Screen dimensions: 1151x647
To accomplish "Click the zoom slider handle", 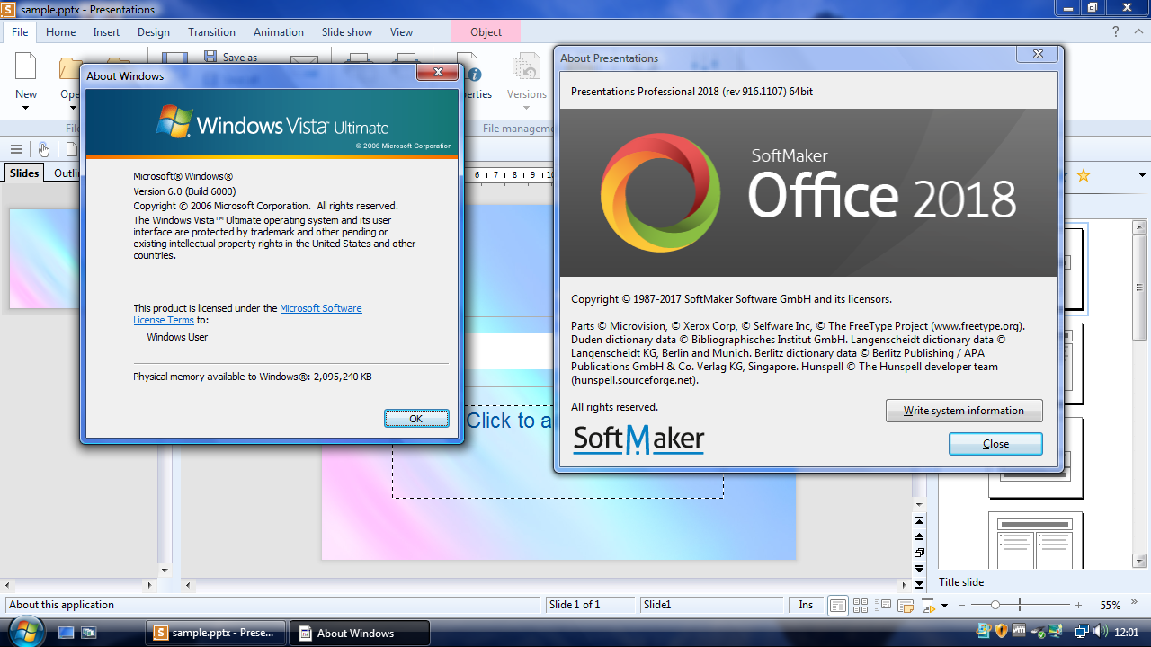I will [995, 606].
